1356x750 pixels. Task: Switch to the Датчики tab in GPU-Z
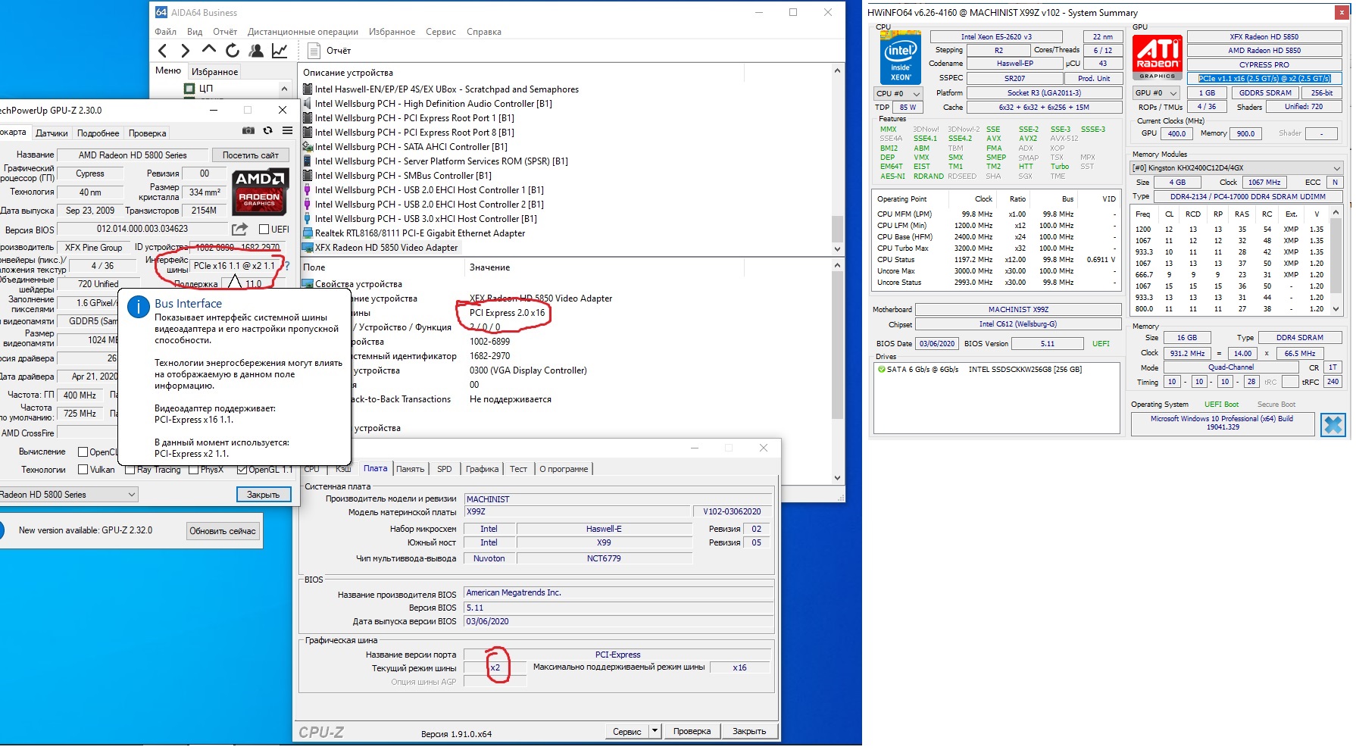(x=52, y=133)
